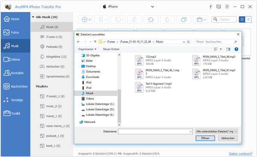This screenshot has width=257, height=157.
Task: Toggle the preview pane
Action: 228,49
